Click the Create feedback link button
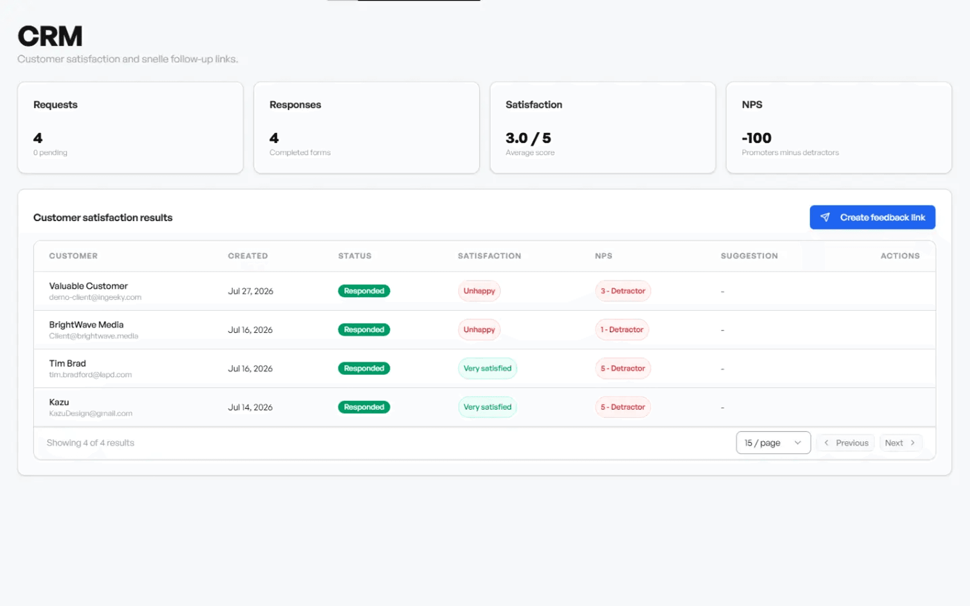The image size is (970, 606). tap(872, 217)
